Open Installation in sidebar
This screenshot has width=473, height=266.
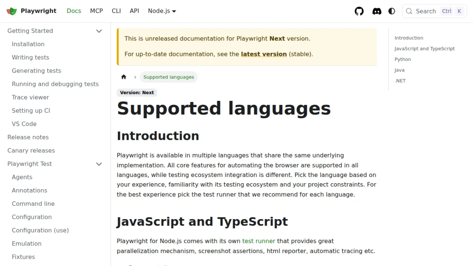(28, 44)
